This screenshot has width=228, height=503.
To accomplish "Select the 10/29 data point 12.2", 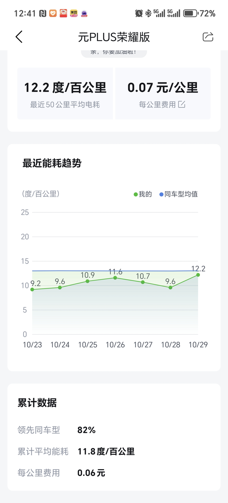I will point(198,275).
